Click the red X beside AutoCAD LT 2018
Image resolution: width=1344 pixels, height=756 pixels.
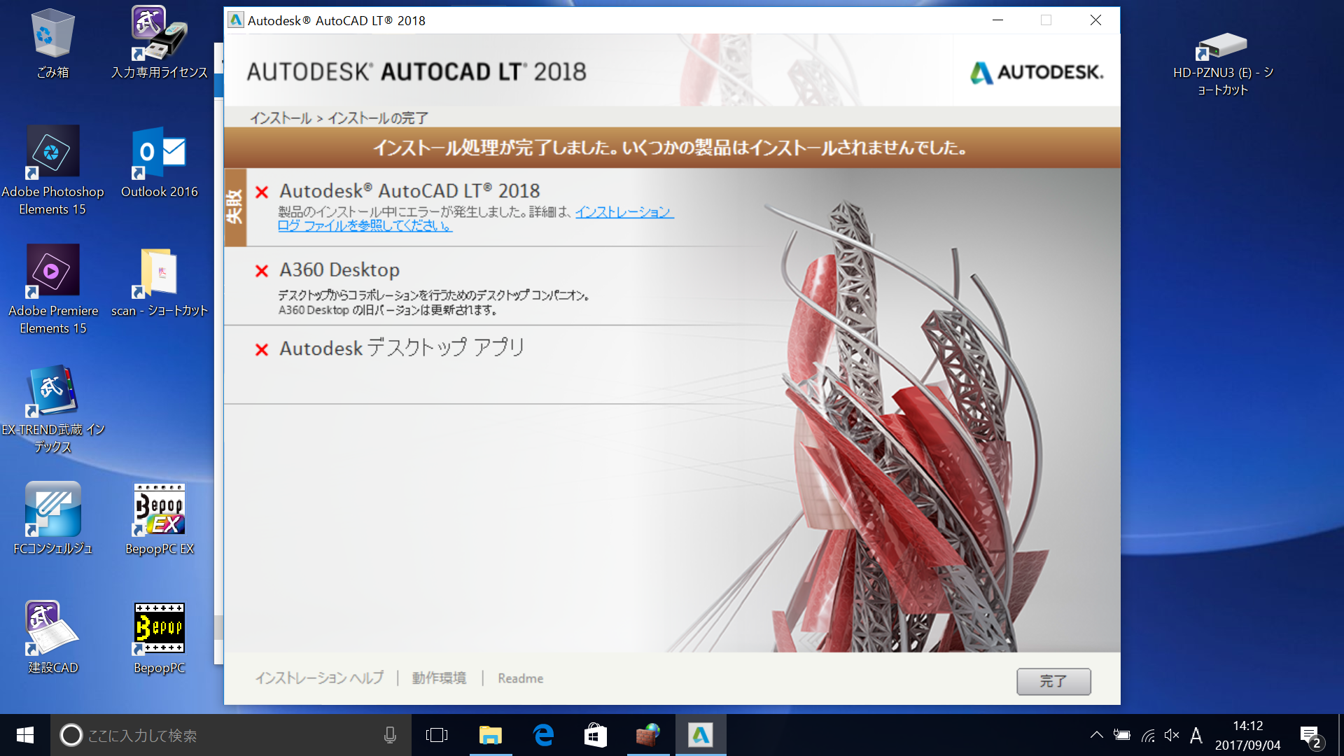262,192
